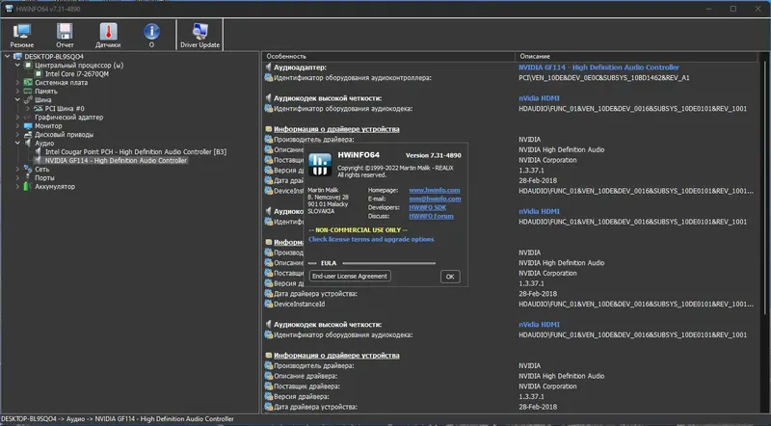Screen dimensions: 771x426
Task: Click the PCI\VEN_10DE&DEV_0E0C hardware ID value
Action: coord(604,78)
